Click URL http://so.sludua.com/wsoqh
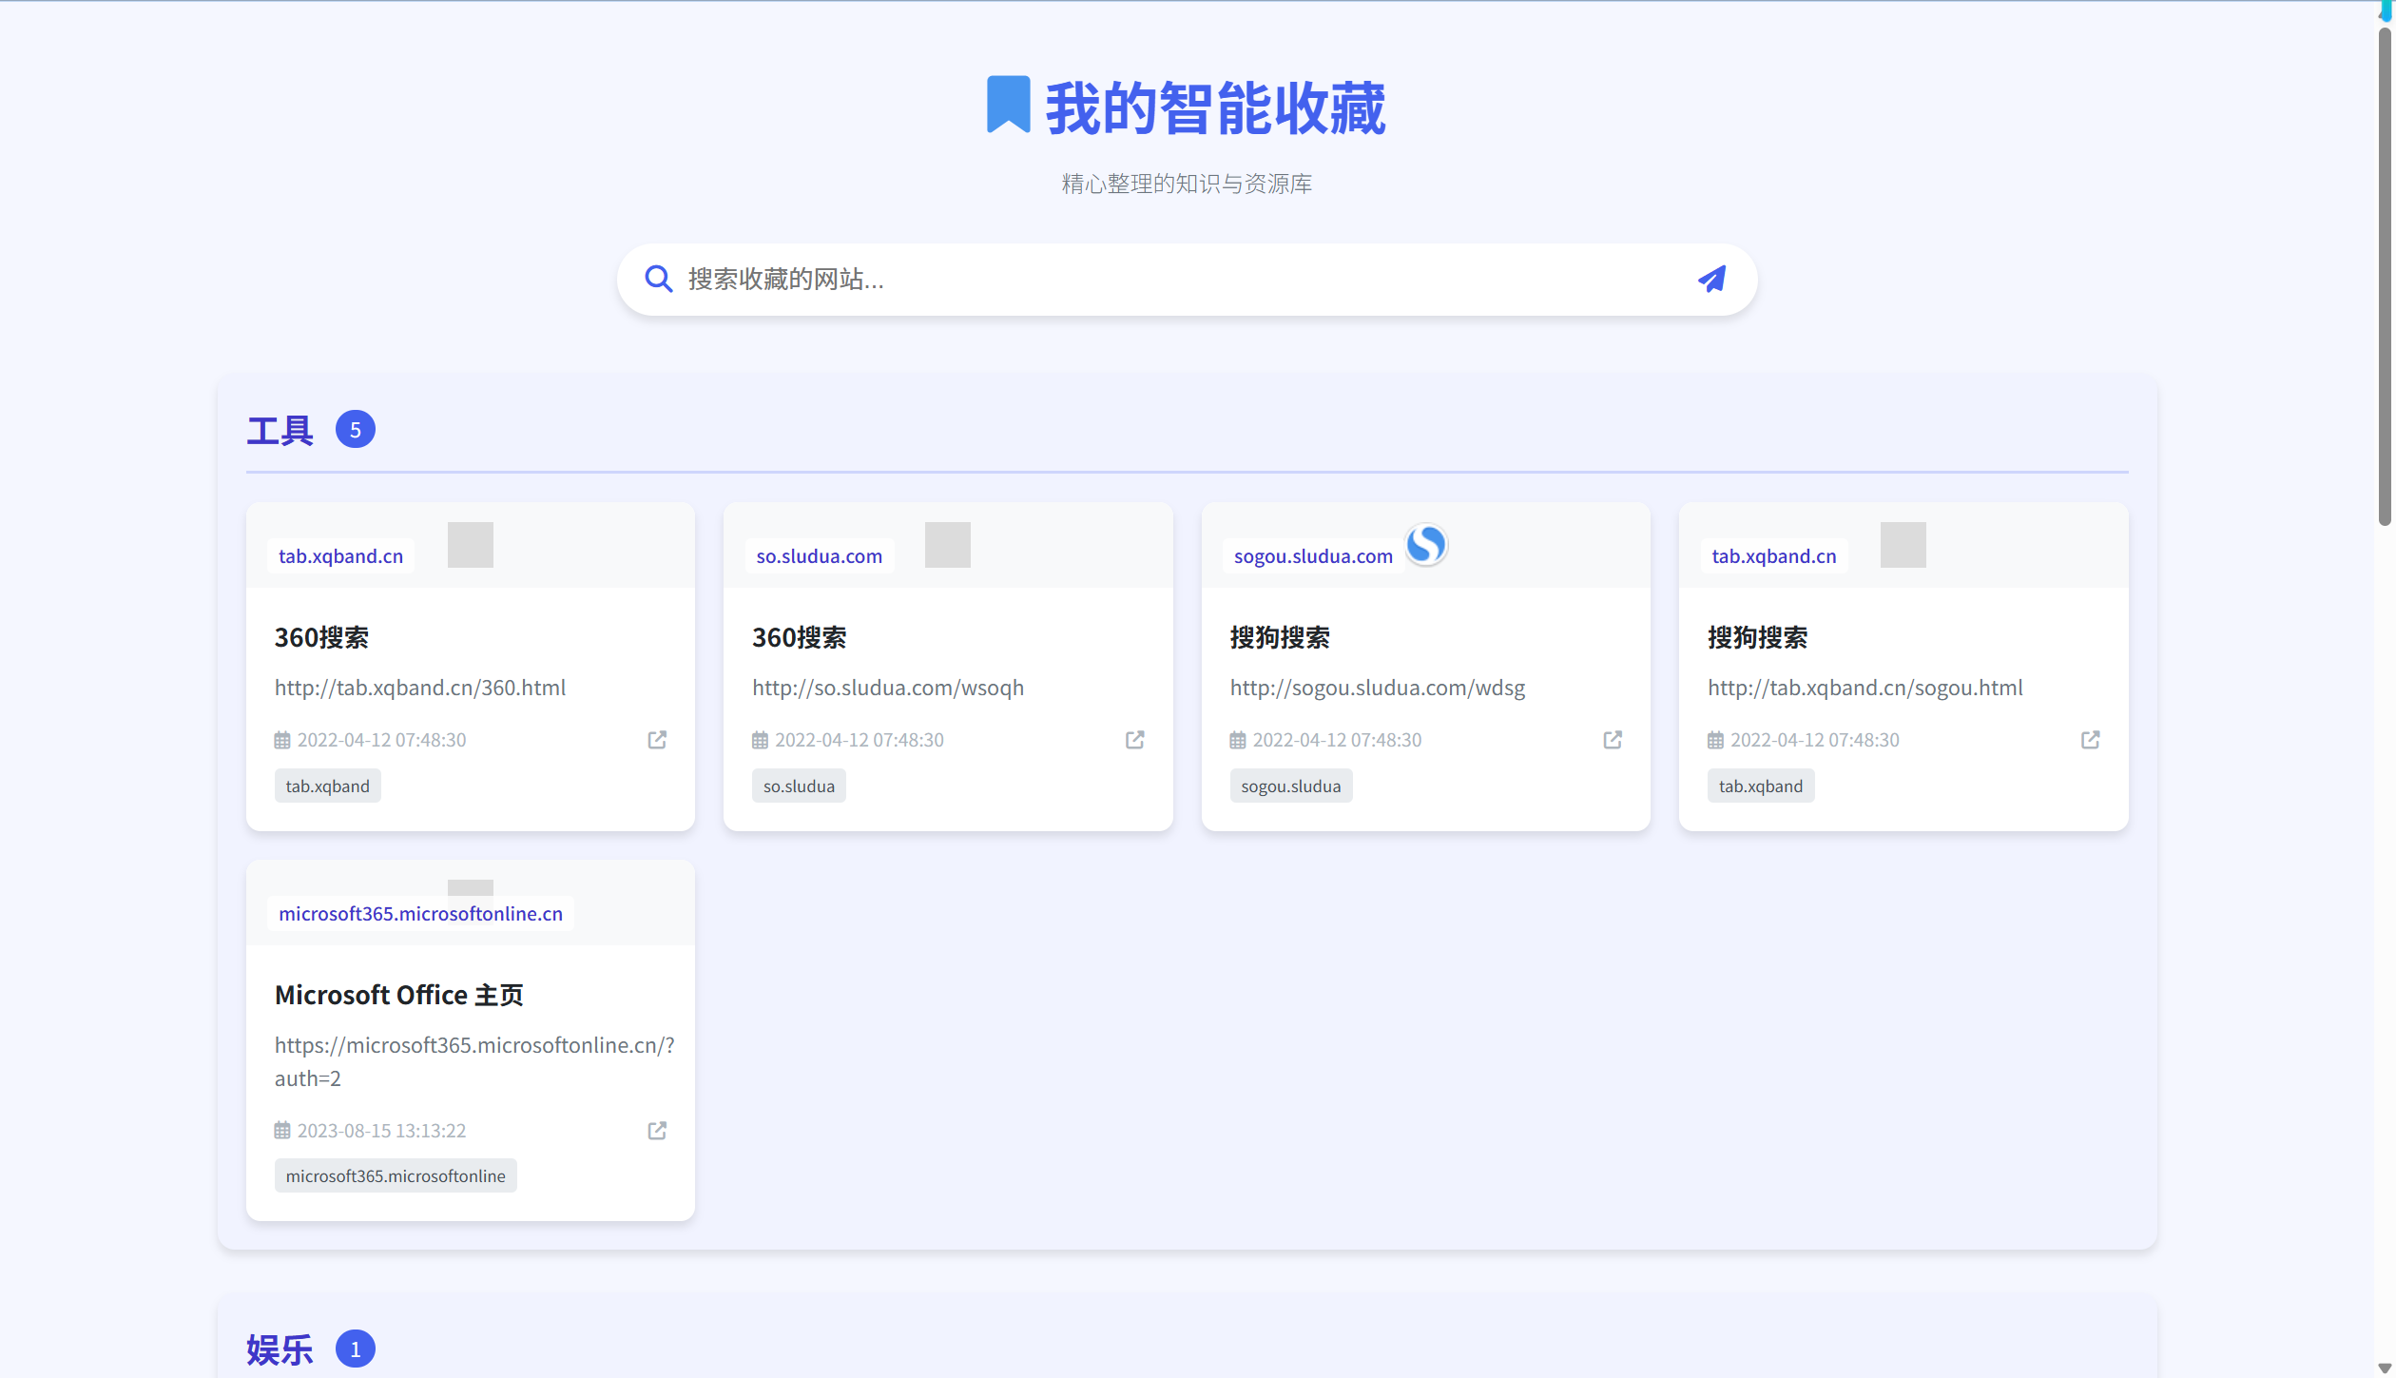 pos(888,688)
